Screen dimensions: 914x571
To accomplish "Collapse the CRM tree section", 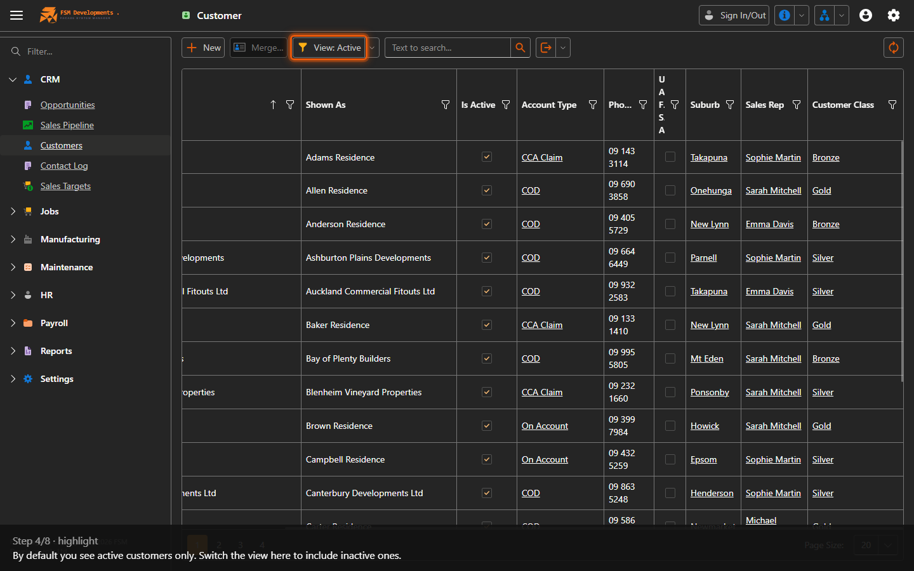I will 13,79.
